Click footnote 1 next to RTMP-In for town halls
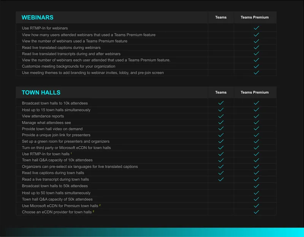This screenshot has width=304, height=237. pyautogui.click(x=71, y=153)
